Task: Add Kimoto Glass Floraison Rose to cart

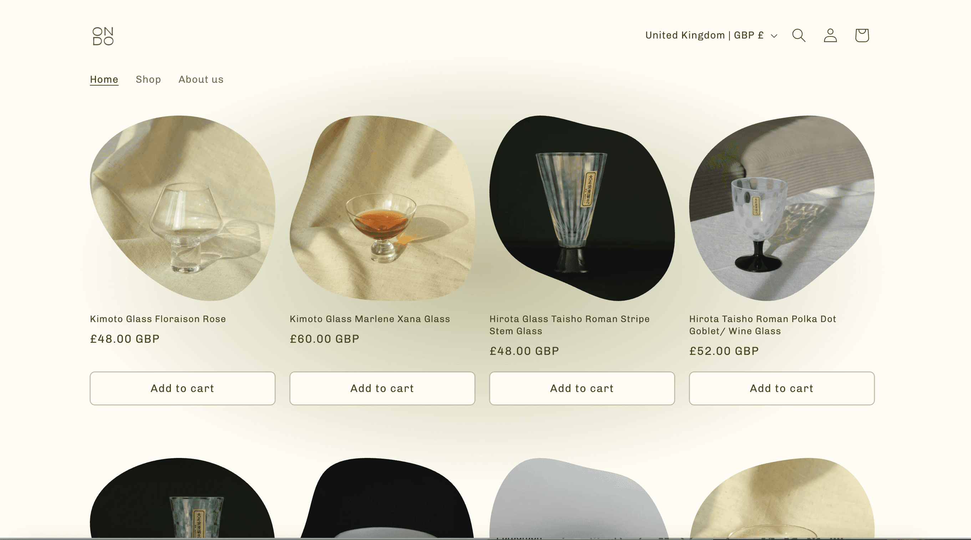Action: [182, 388]
